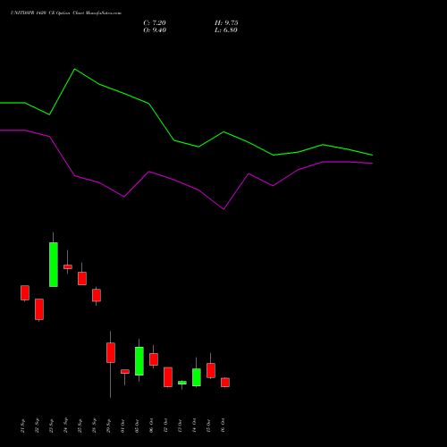Click the red candlestick for 22 Sep

[39, 309]
